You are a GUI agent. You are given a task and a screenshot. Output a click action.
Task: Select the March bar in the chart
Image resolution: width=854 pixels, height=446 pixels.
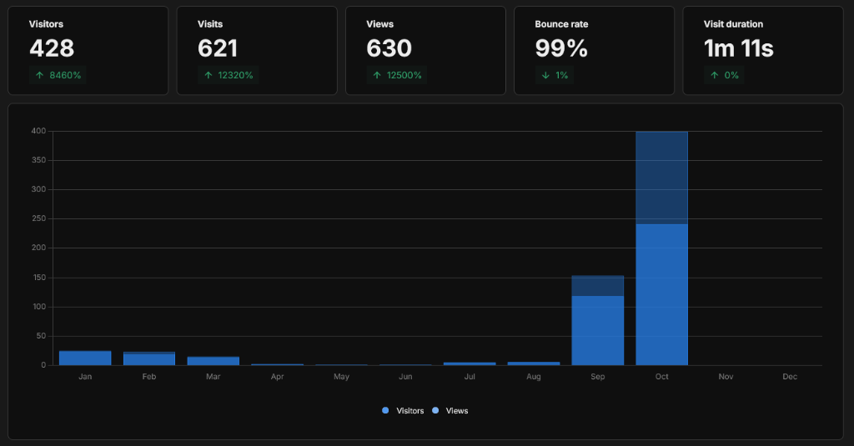pos(213,361)
